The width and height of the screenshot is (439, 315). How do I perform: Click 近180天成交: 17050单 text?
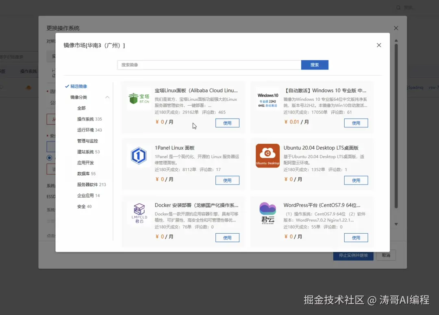[x=305, y=112]
